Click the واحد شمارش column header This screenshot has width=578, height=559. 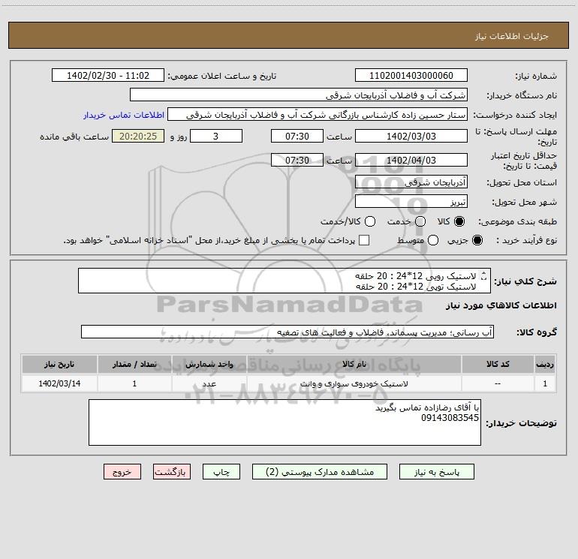click(209, 364)
